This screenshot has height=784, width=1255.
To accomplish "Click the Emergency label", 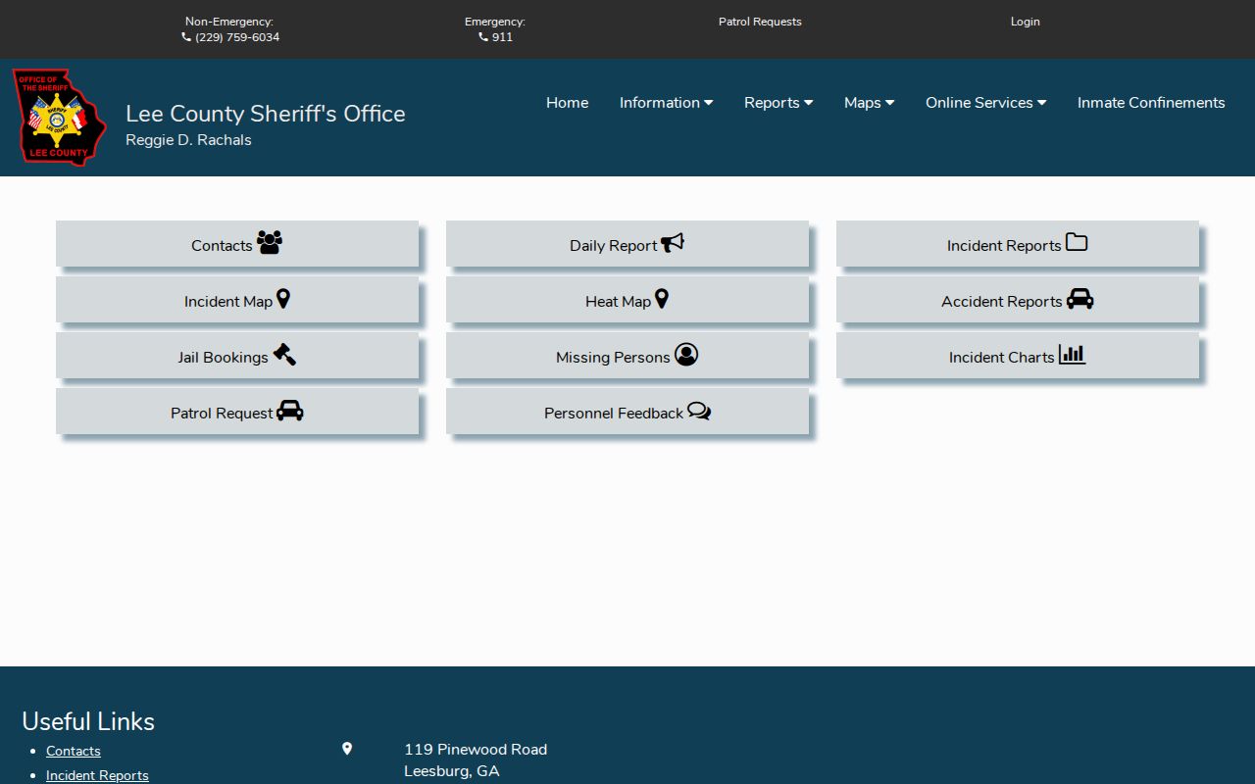I will pyautogui.click(x=495, y=22).
